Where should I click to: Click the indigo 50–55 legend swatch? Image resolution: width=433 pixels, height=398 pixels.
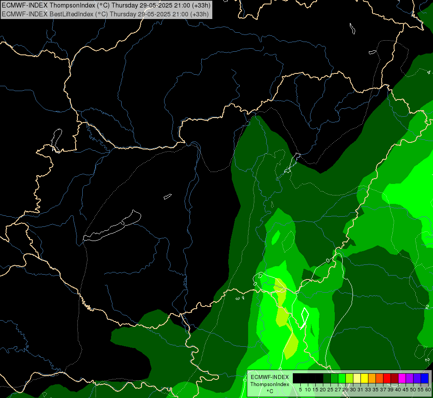tap(417, 378)
